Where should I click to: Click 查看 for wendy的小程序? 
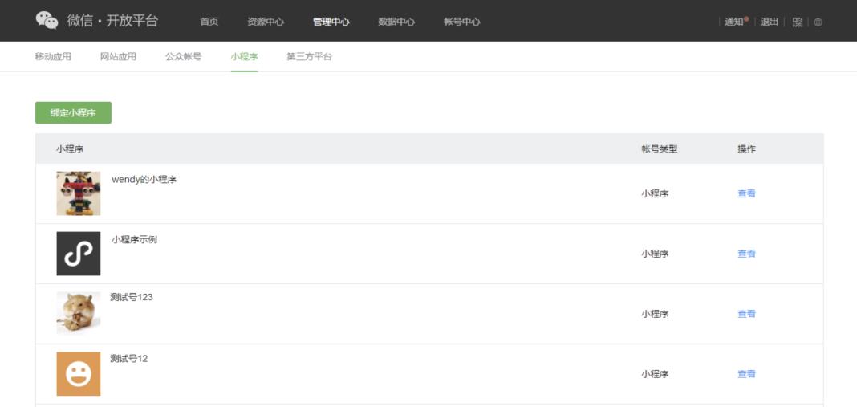(746, 193)
